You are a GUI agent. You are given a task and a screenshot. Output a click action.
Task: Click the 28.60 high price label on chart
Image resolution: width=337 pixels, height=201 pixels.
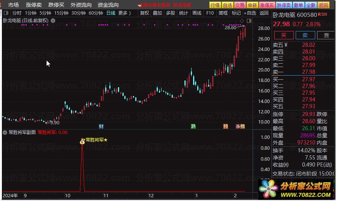(x=230, y=28)
